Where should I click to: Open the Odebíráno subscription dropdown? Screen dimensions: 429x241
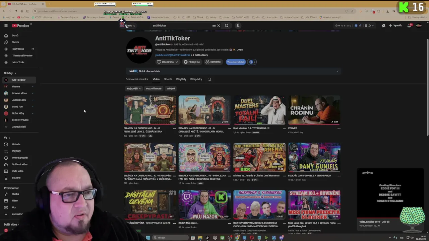tap(168, 62)
